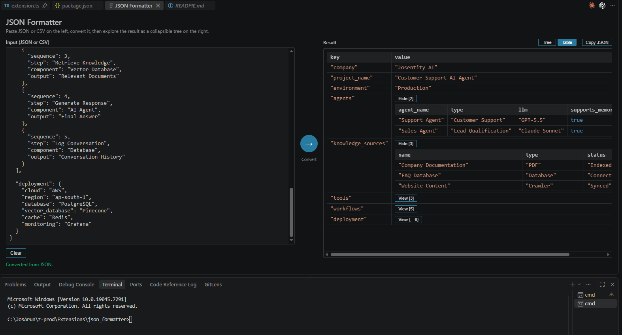Open the Code Reference Log tab

[173, 284]
